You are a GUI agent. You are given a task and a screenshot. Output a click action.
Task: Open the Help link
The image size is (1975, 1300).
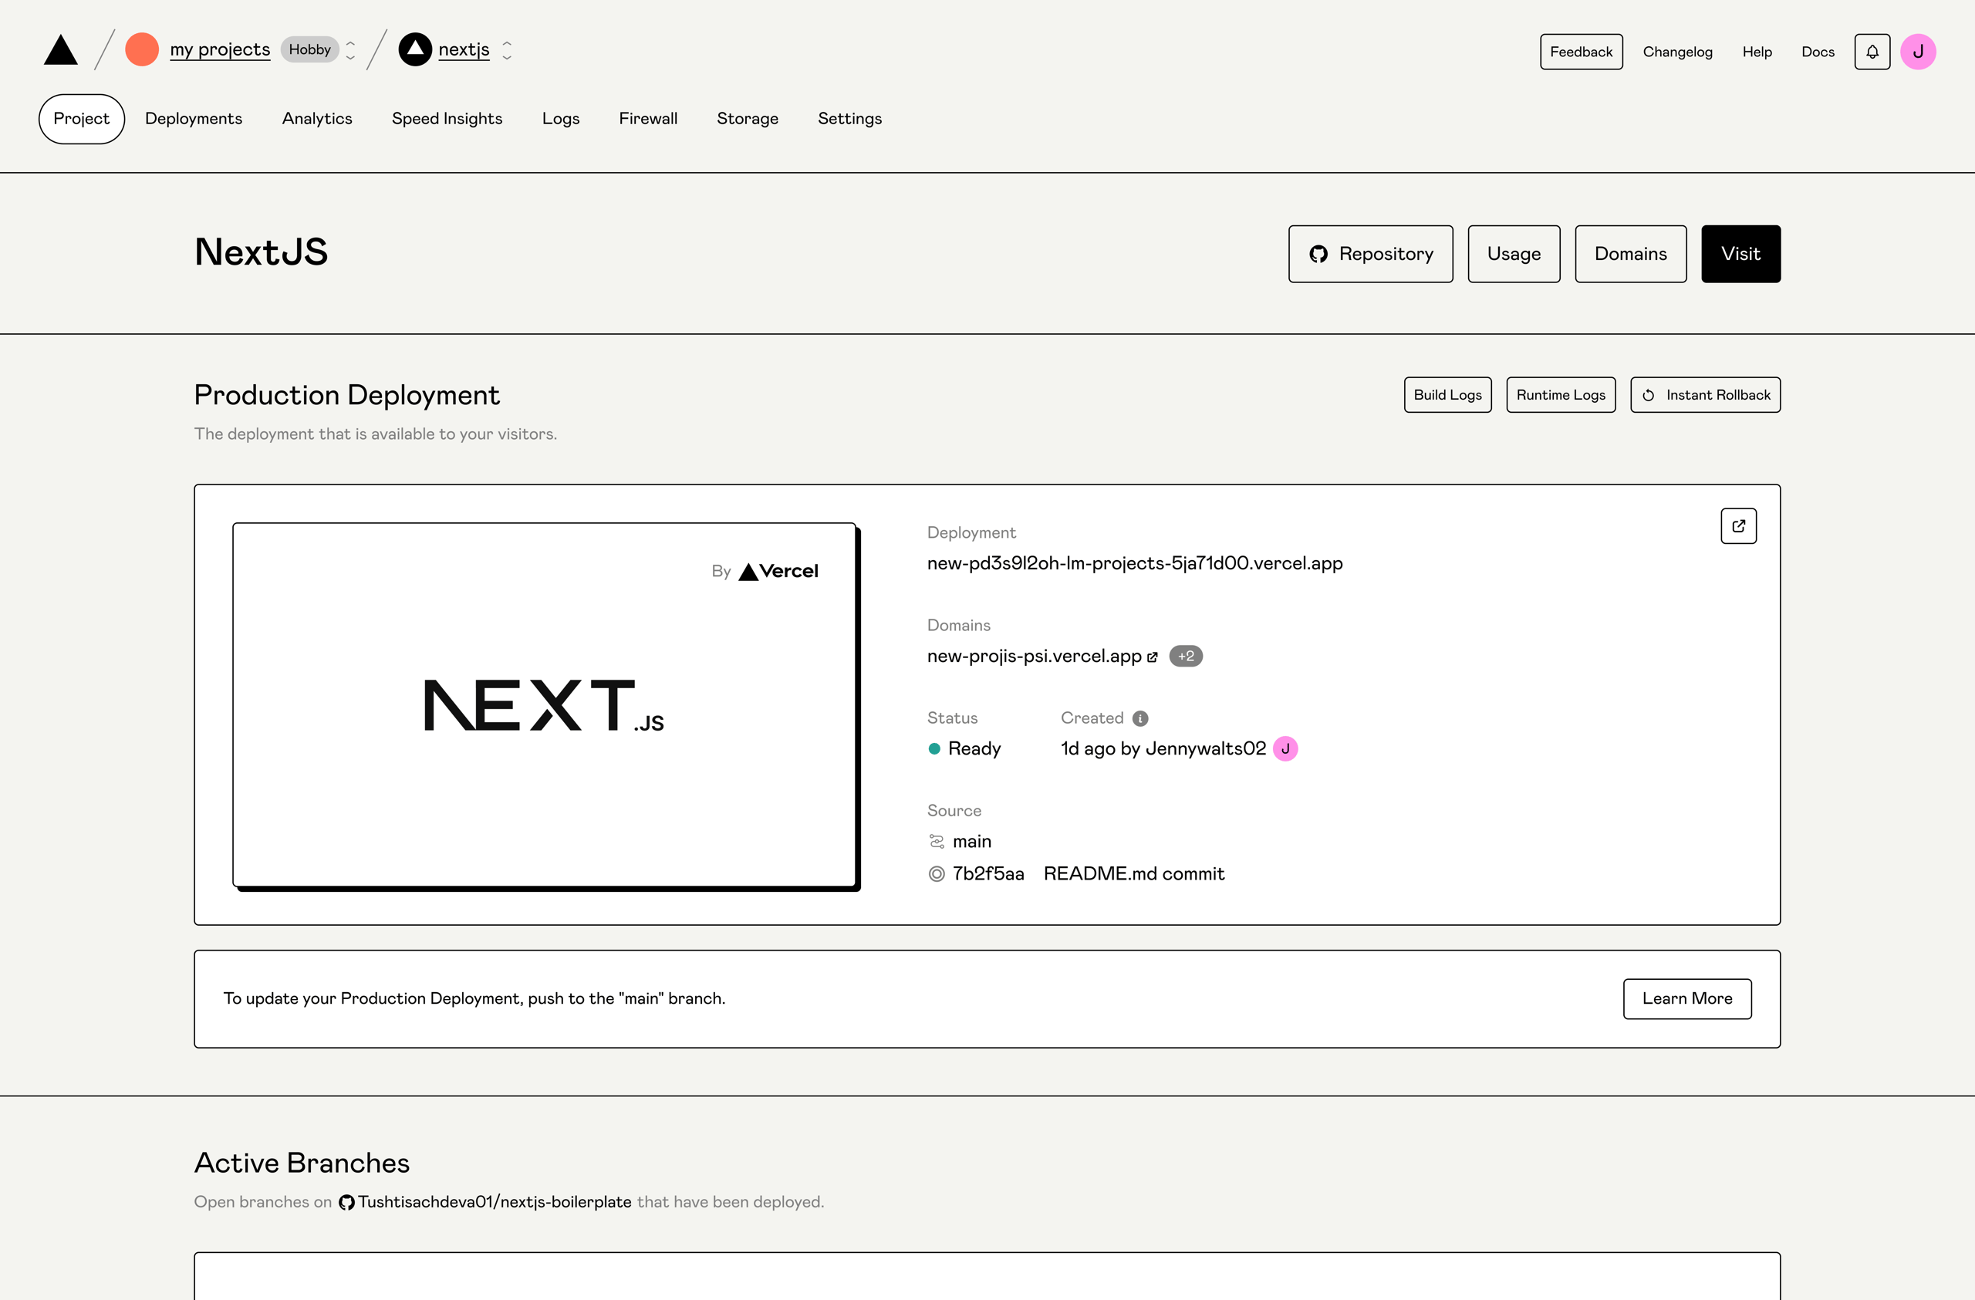[1757, 52]
